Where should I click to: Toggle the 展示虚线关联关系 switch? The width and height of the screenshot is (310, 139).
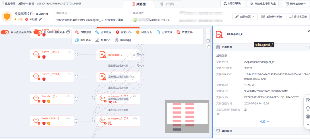click(x=5, y=32)
